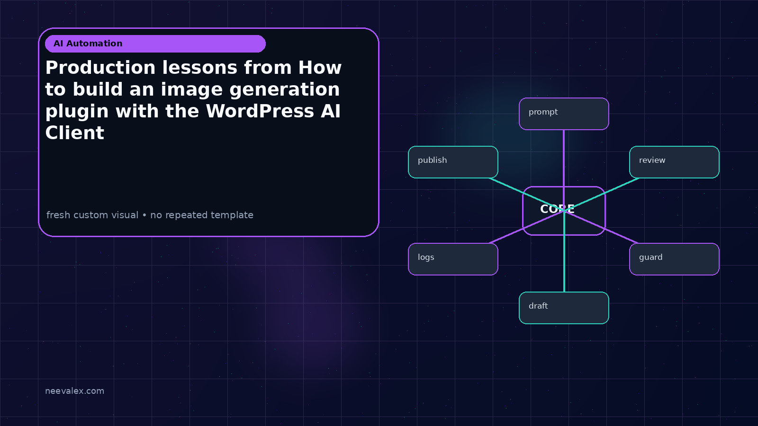Select the draft node box
The width and height of the screenshot is (758, 426).
coord(564,308)
